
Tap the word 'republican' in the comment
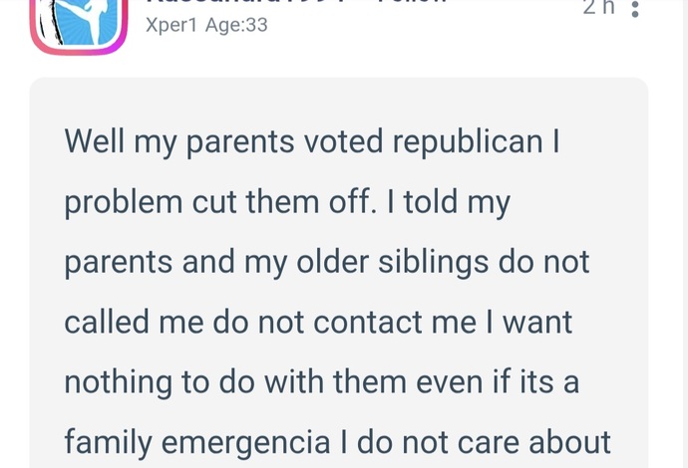coord(468,143)
